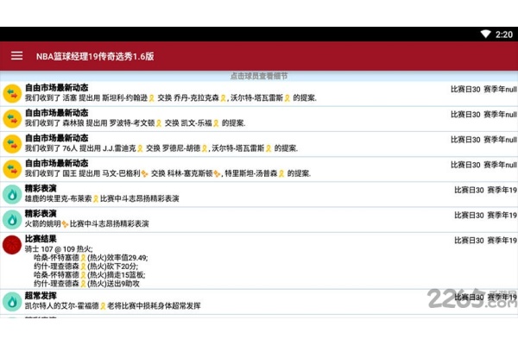This screenshot has width=518, height=345.
Task: Open 约什-理查德森 送出9助攻 line
Action: (86, 283)
